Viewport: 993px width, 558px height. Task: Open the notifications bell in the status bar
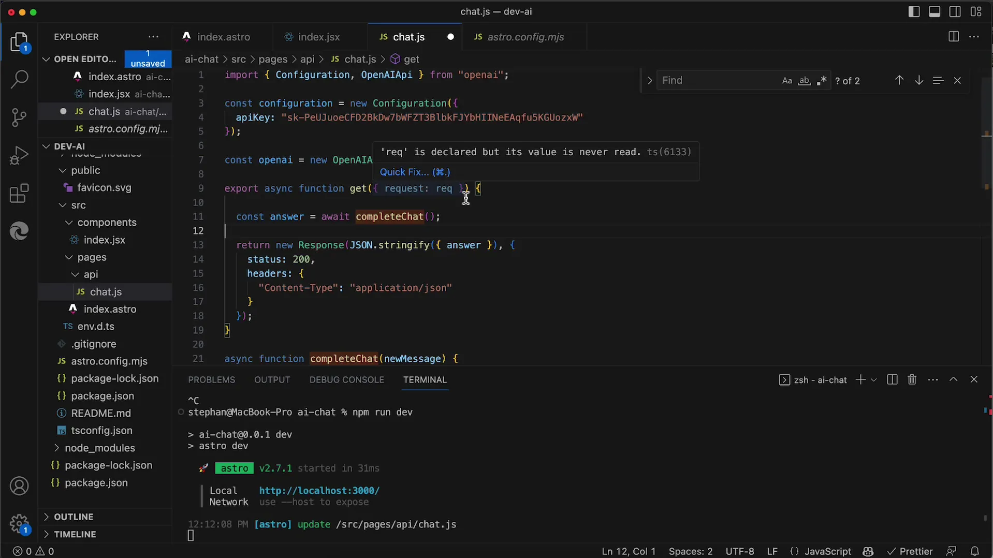click(975, 551)
